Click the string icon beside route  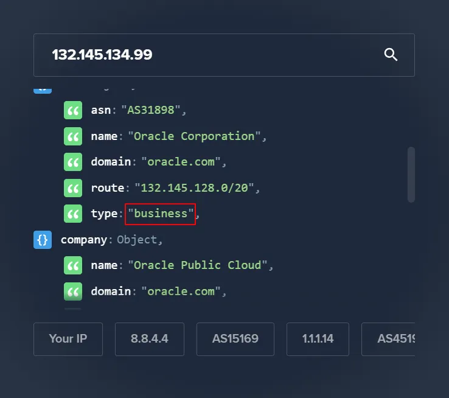click(x=73, y=188)
